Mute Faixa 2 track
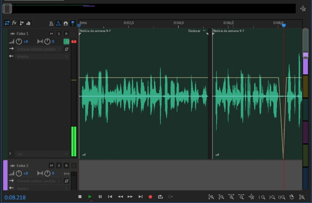 coord(52,166)
